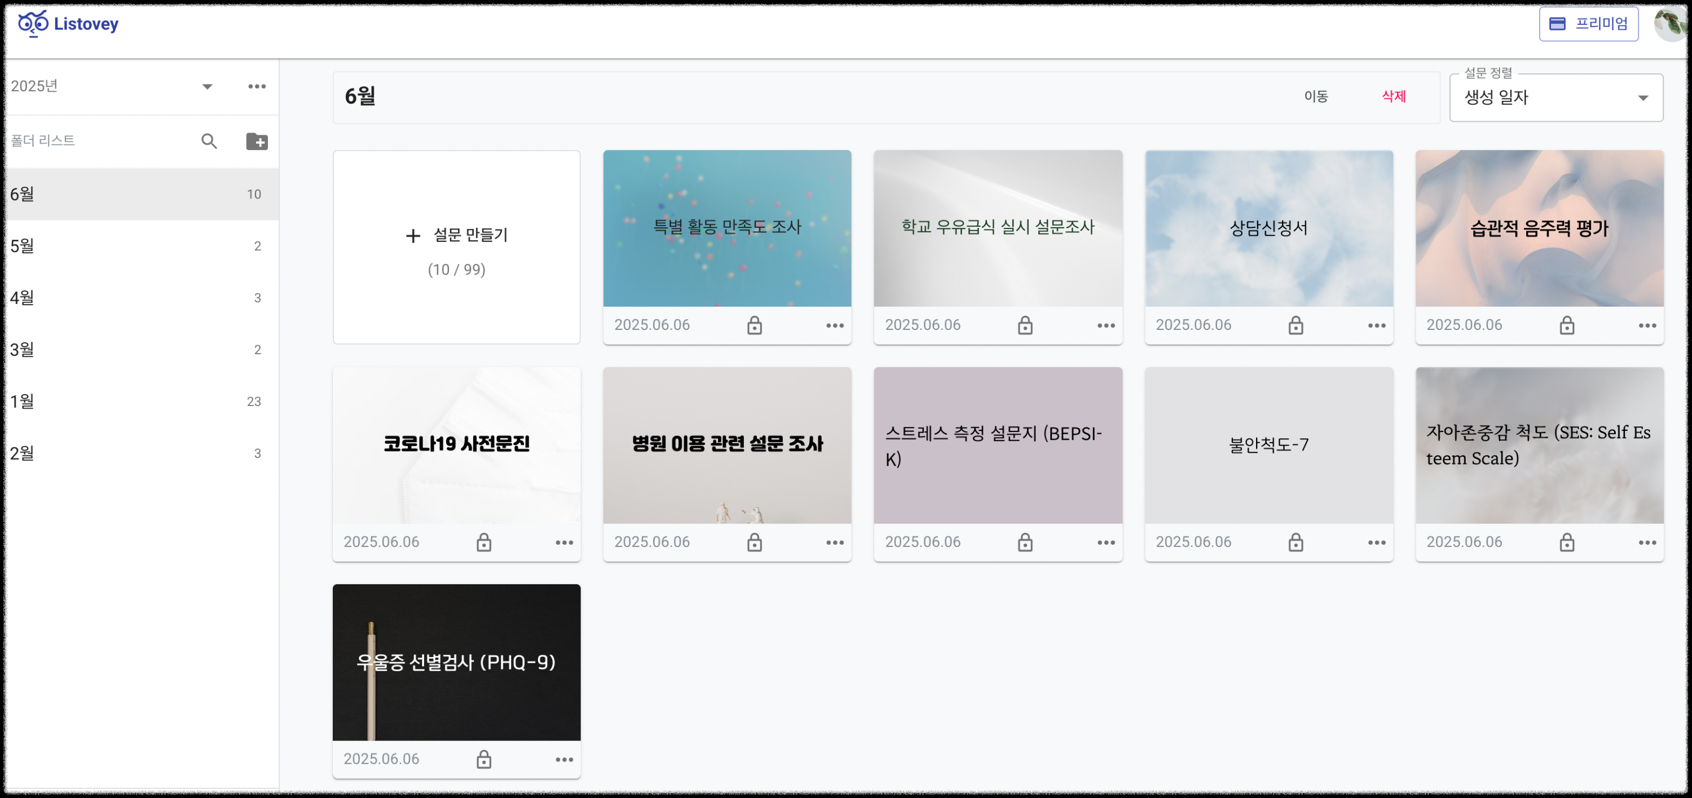This screenshot has width=1692, height=798.
Task: Open 습관적 음주력 평가 thumbnail
Action: pos(1540,228)
